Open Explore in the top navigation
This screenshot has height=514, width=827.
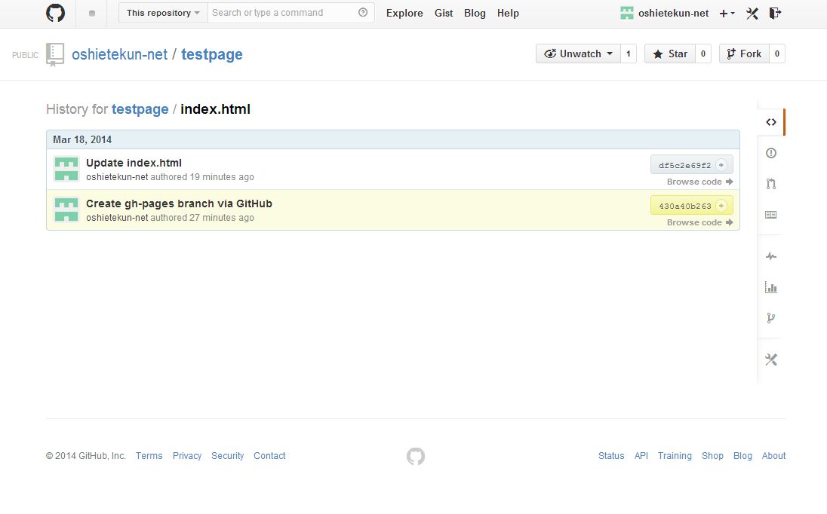point(404,13)
